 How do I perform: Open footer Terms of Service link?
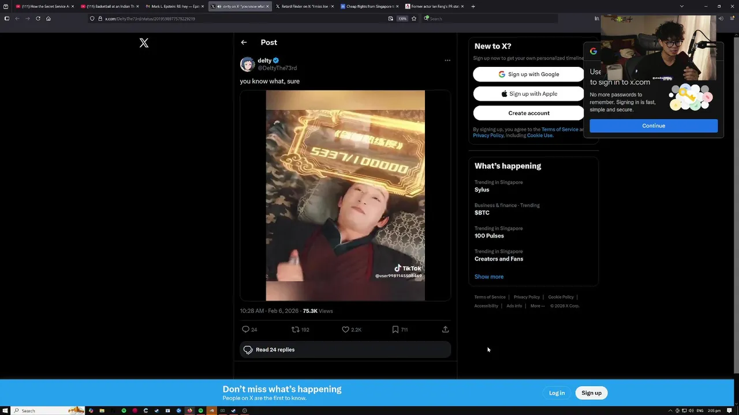pos(490,297)
